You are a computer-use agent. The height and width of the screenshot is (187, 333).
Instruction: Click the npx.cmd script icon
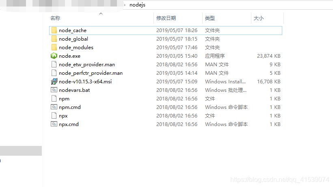tap(54, 124)
